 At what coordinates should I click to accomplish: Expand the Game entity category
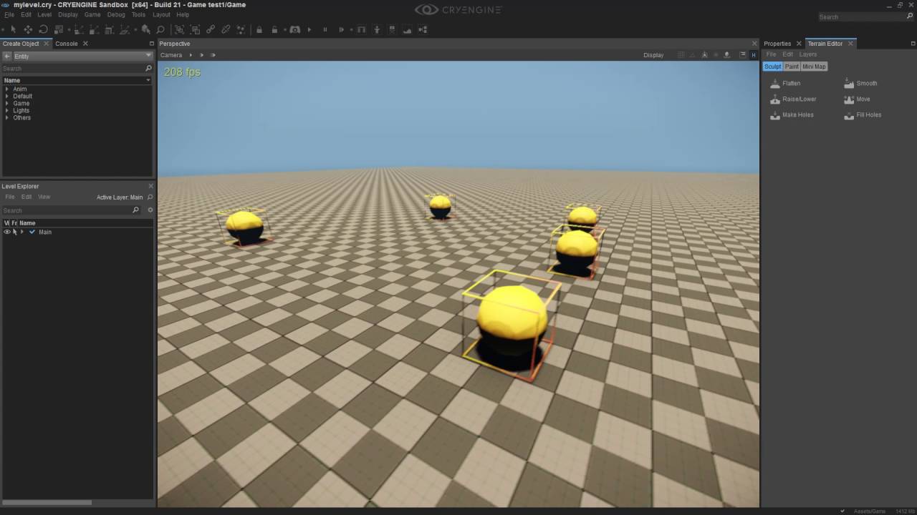pos(7,103)
